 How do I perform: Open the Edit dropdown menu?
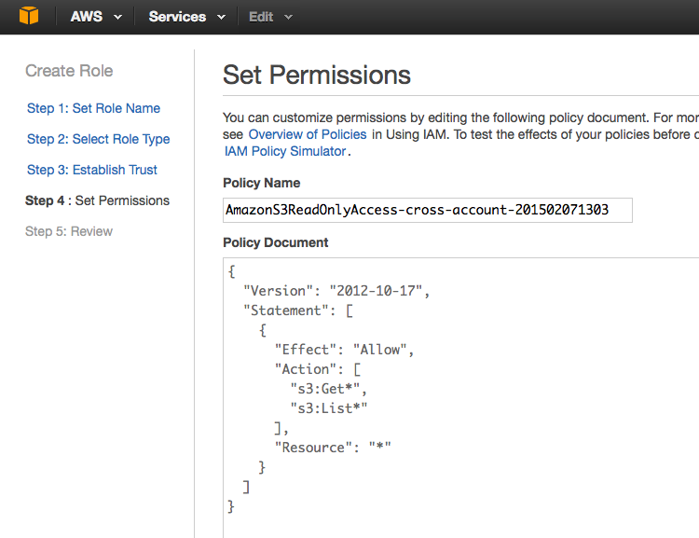270,17
